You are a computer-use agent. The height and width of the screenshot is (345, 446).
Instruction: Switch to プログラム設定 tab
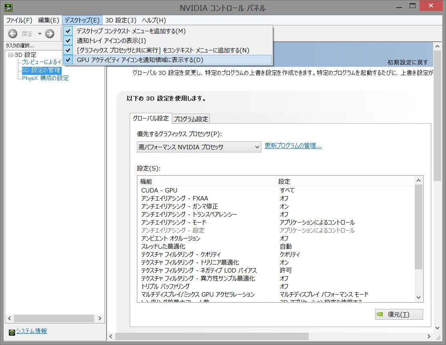pyautogui.click(x=191, y=119)
